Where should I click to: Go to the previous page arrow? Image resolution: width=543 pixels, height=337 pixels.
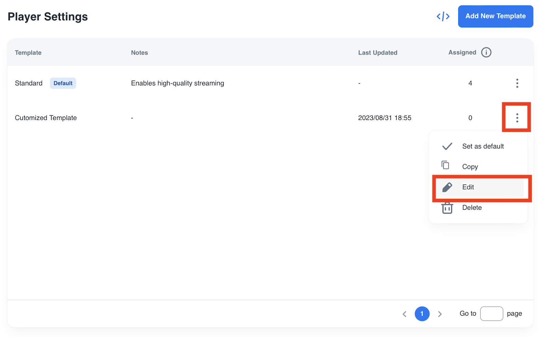(x=405, y=314)
